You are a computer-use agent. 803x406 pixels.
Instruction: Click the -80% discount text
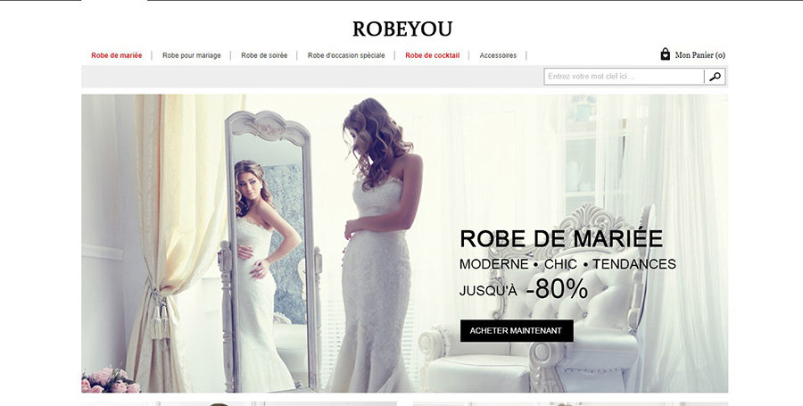click(x=557, y=289)
